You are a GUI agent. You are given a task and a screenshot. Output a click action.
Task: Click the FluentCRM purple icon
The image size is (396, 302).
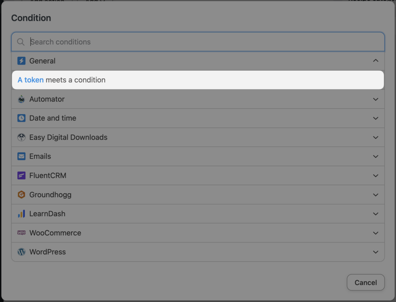tap(22, 176)
